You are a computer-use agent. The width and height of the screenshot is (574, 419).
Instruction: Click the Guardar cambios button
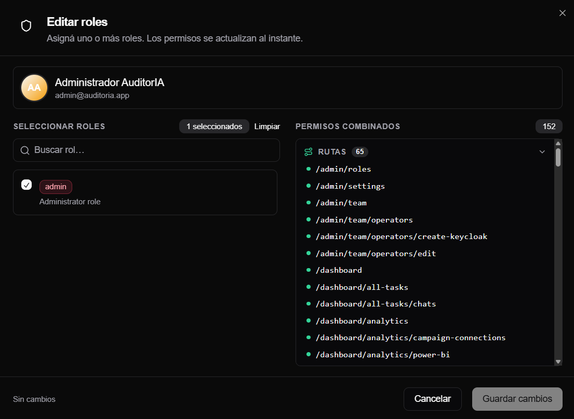(517, 399)
